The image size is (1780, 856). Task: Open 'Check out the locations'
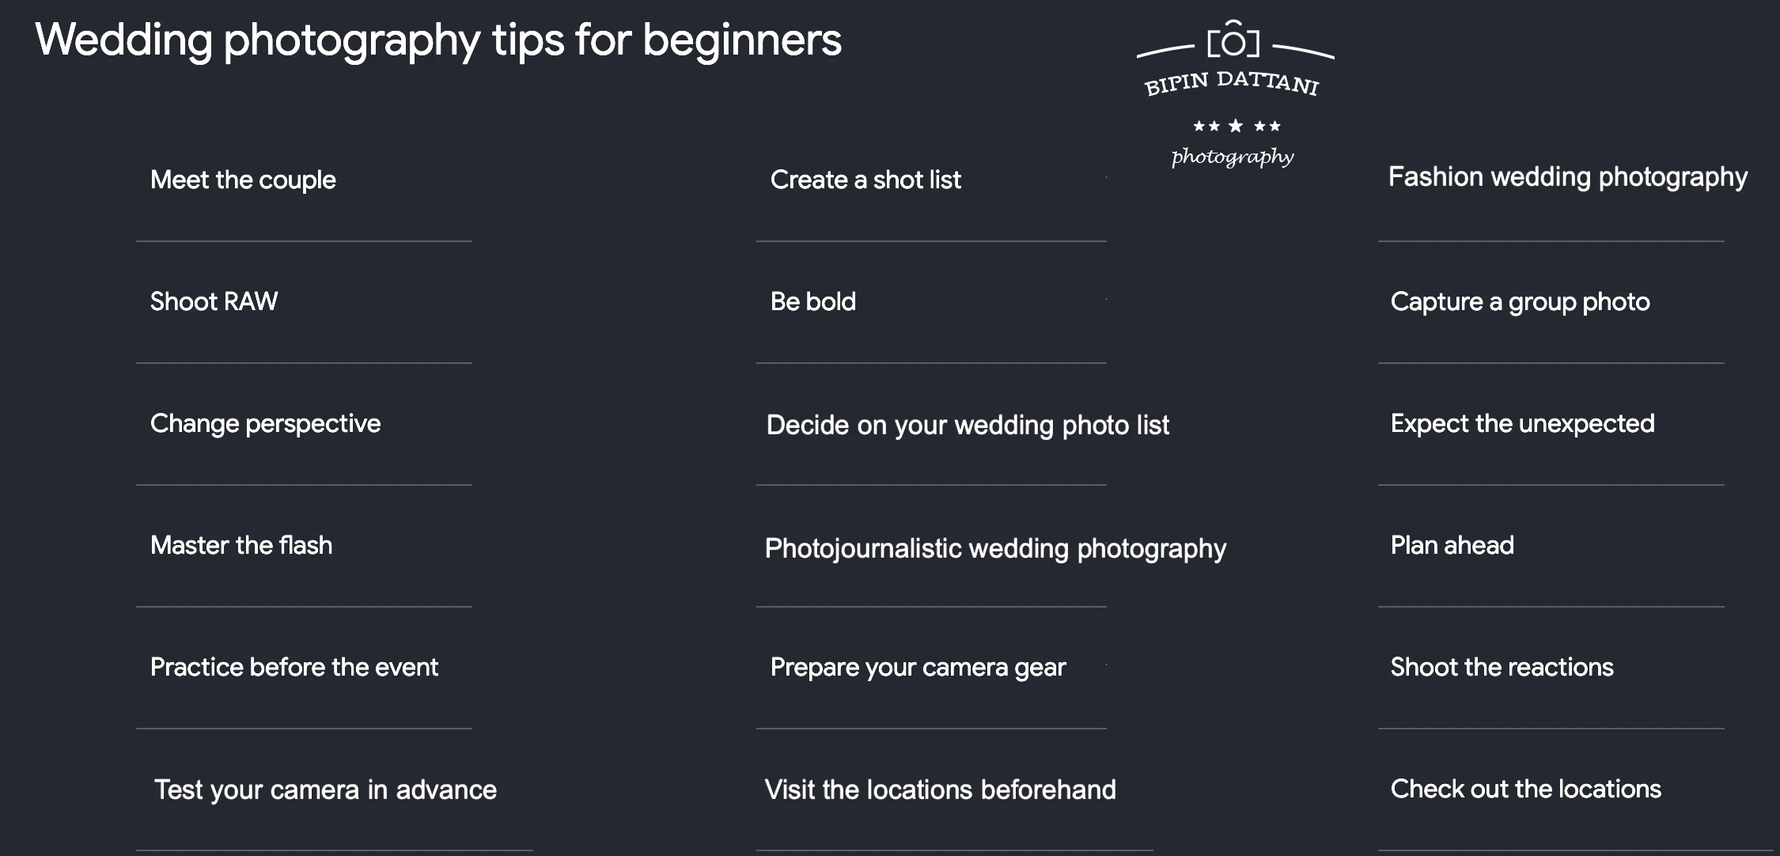click(1525, 789)
